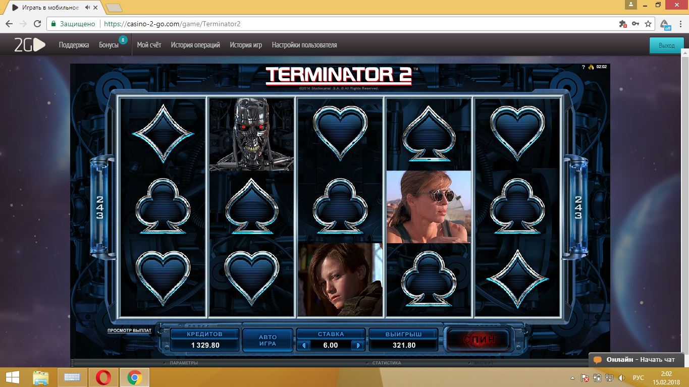Open the АВТО ИГРА autoplay button

click(268, 340)
